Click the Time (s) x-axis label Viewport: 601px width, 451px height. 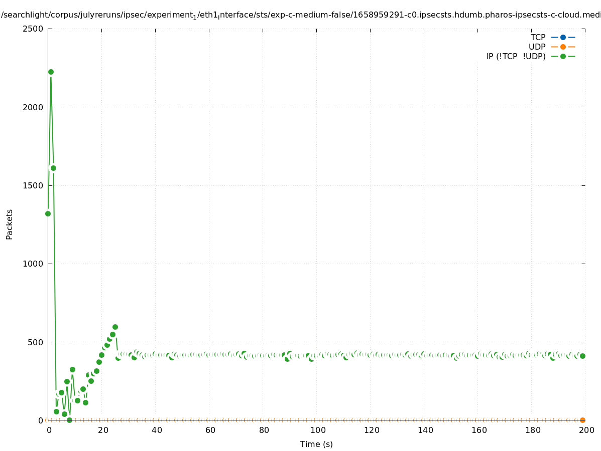coord(316,444)
